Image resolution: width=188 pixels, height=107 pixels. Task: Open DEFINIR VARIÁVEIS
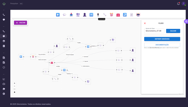click(162, 39)
